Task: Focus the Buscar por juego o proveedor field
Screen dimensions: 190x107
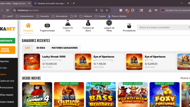Action: 164,27
